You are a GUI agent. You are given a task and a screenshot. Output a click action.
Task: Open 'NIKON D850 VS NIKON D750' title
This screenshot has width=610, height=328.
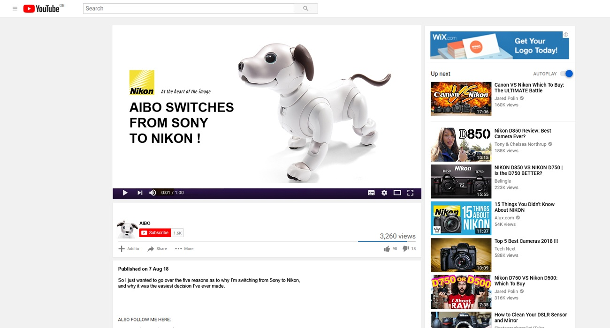coord(528,170)
